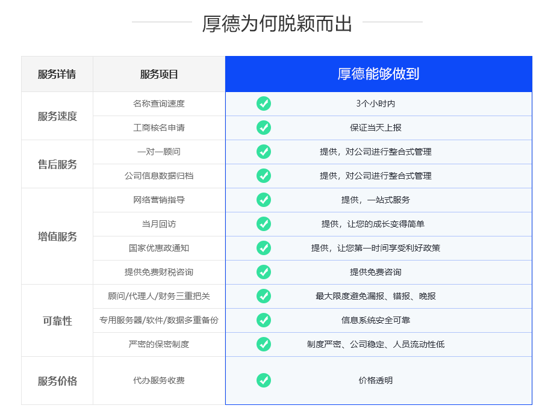Image resolution: width=554 pixels, height=417 pixels.
Task: Click the 工商核名申请 service item
Action: click(x=159, y=128)
